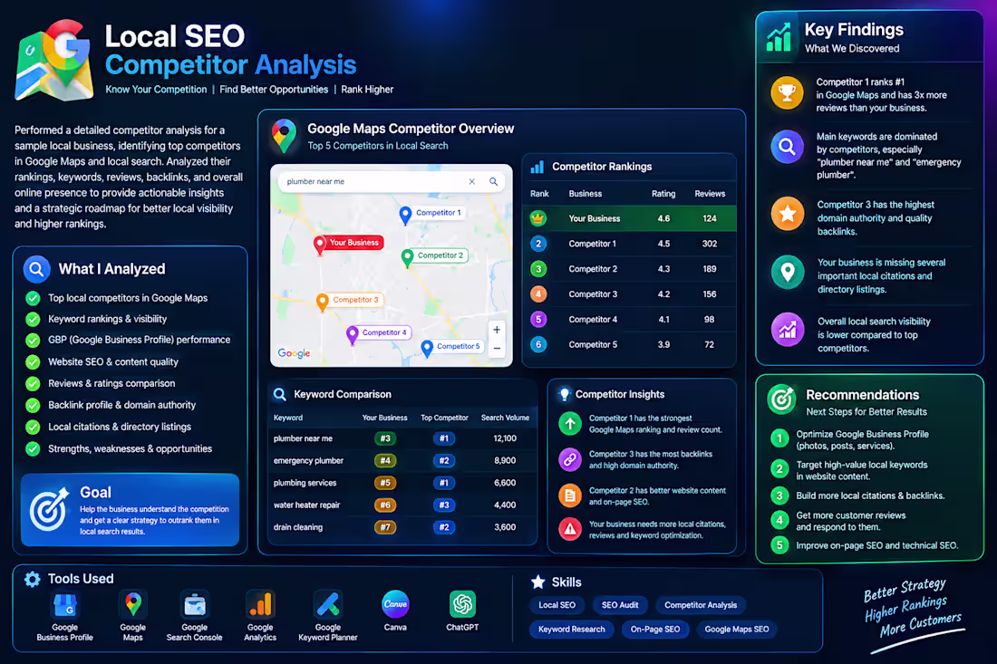Click the rank 2 badge for Competitor 1

(x=537, y=244)
